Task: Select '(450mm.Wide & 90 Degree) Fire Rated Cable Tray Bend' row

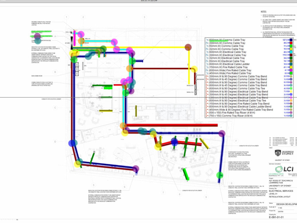Action: (249, 110)
